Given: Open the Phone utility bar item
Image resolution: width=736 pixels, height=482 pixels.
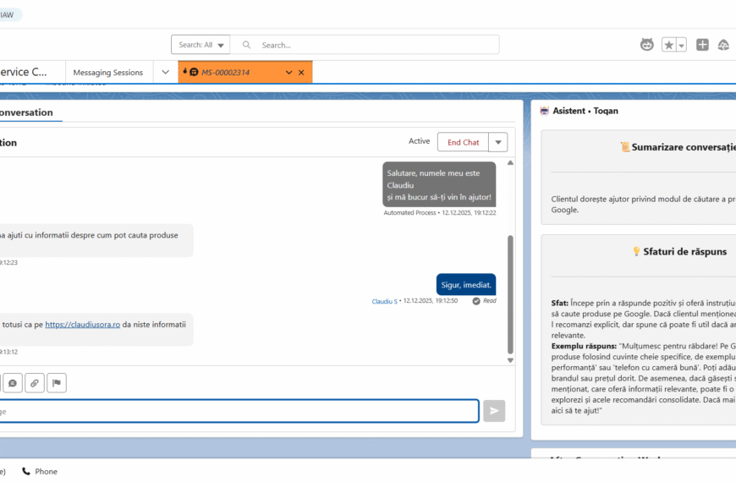Looking at the screenshot, I should 40,471.
